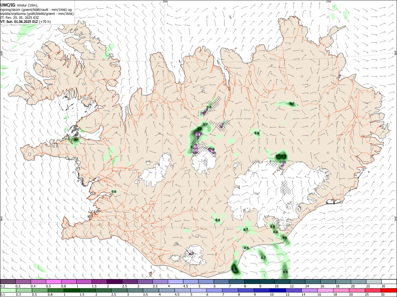Screen dimensions: 397x297
Task: Click the 'UWC/IG: Vindur (10m),' title line
Action: click(19, 5)
